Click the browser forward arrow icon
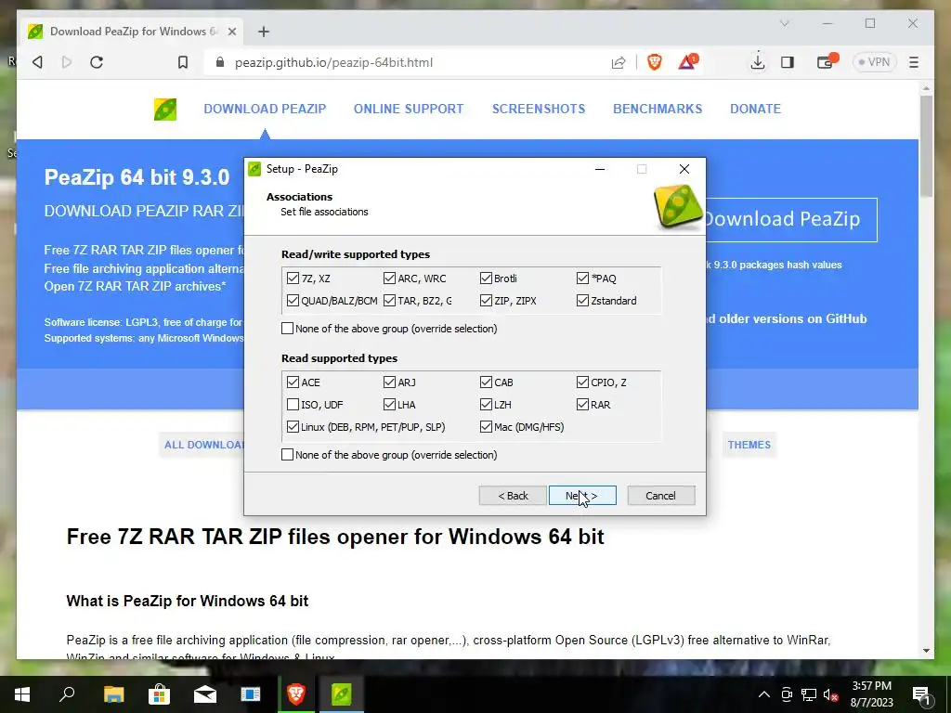The image size is (951, 713). (x=67, y=62)
